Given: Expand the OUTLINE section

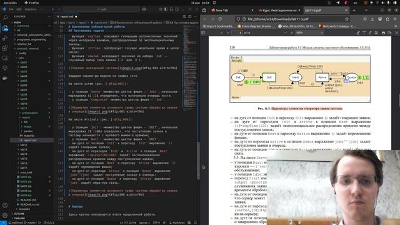Looking at the screenshot, I should pyautogui.click(x=19, y=214).
